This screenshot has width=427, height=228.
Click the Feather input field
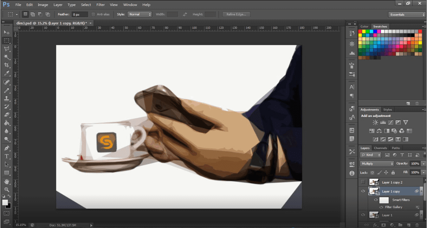tap(80, 14)
